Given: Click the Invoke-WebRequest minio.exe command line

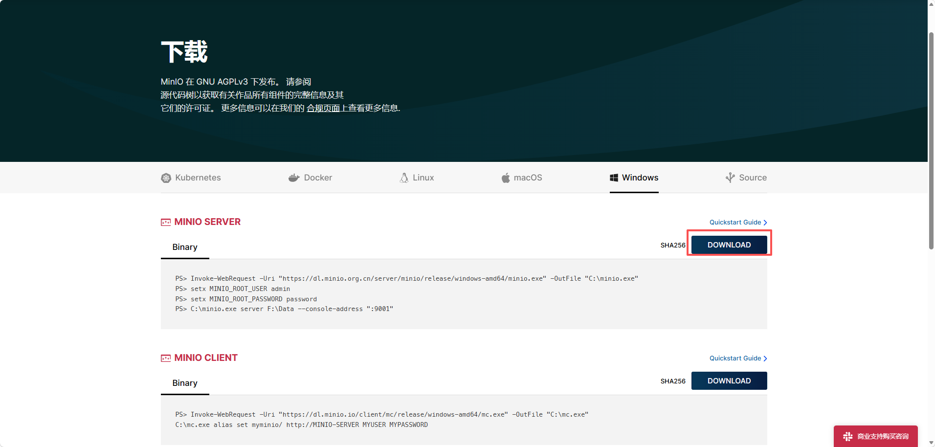Looking at the screenshot, I should [x=407, y=279].
